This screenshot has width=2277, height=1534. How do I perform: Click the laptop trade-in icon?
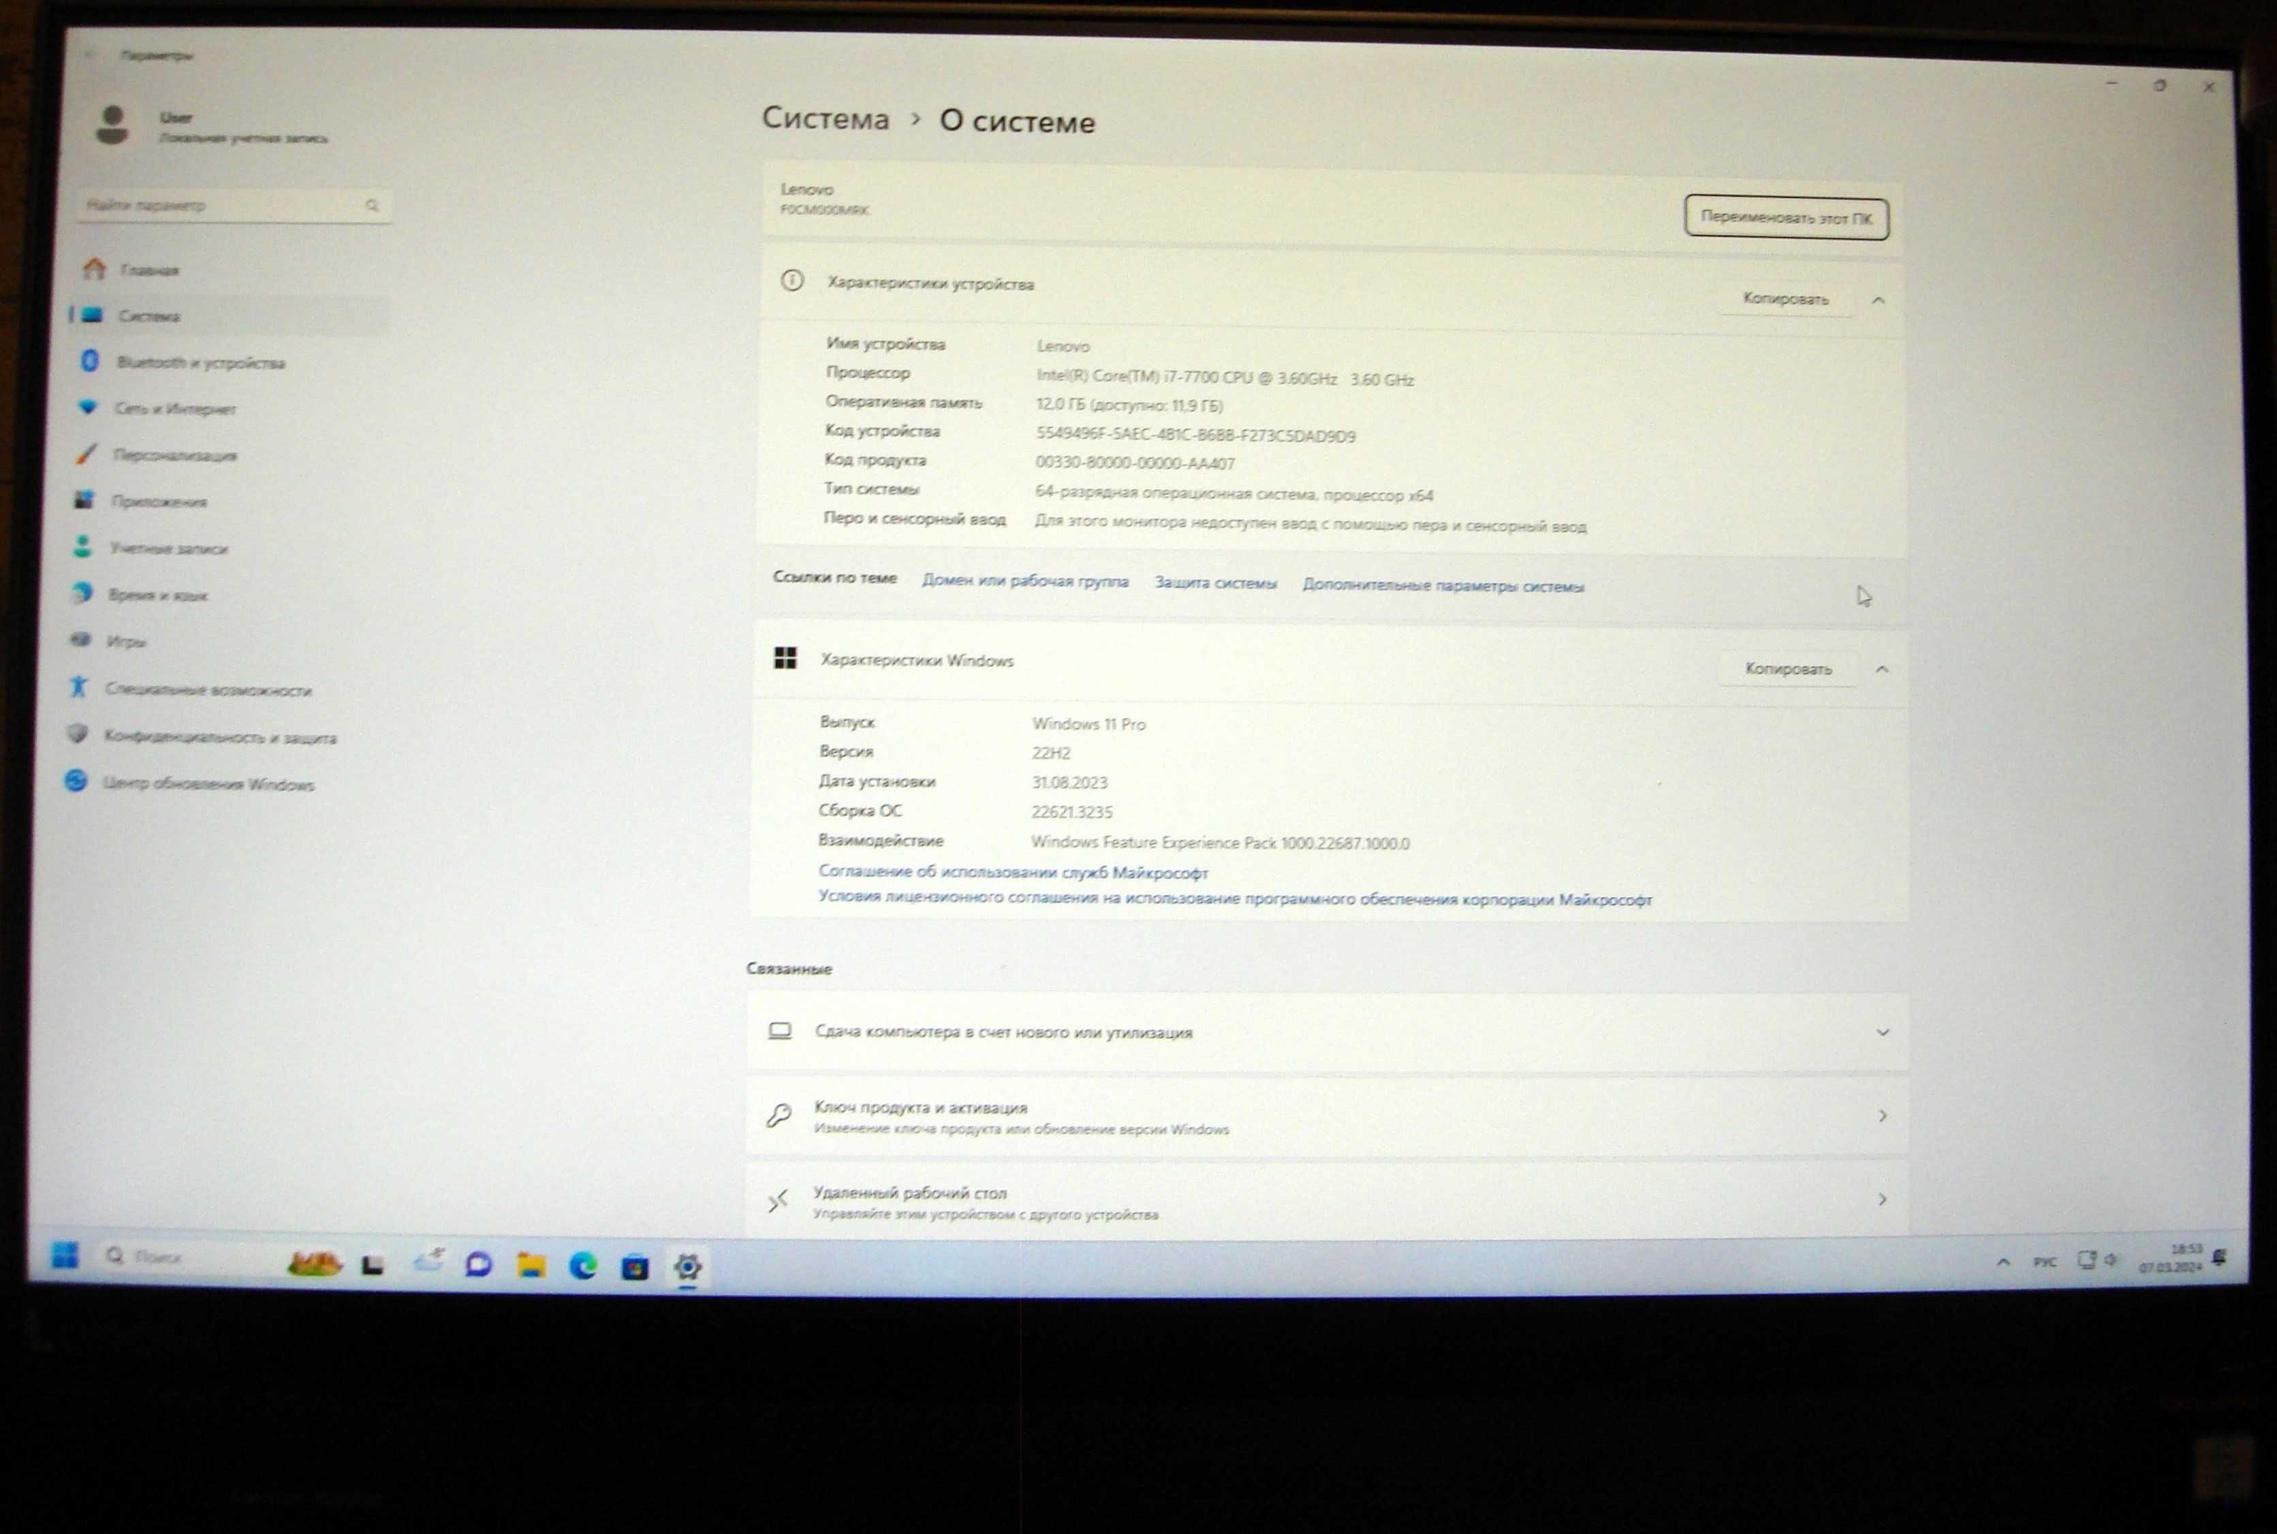(779, 1030)
